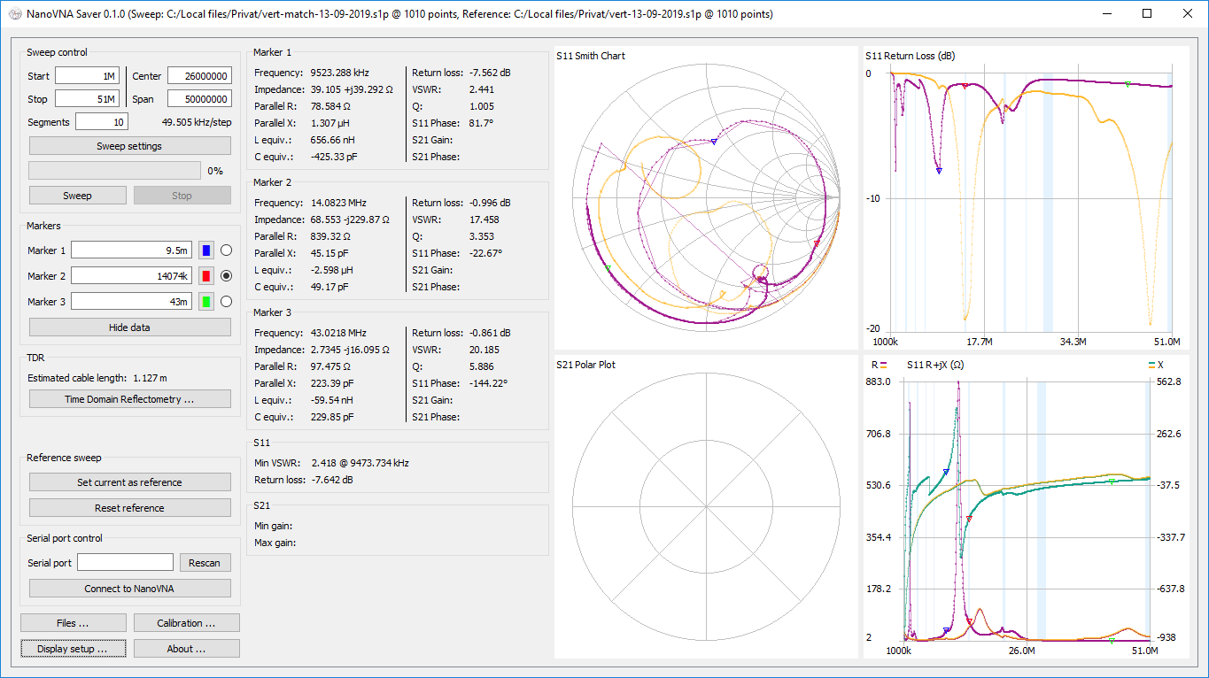Open Marker 2 red color swatch

pyautogui.click(x=205, y=276)
